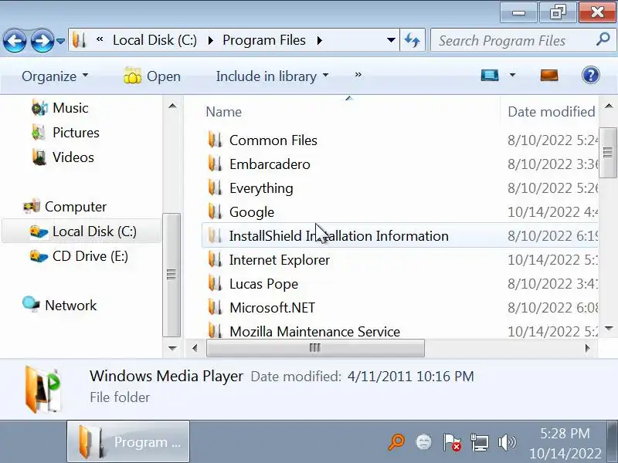This screenshot has height=463, width=618.
Task: Select Videos in the navigation pane
Action: 73,157
